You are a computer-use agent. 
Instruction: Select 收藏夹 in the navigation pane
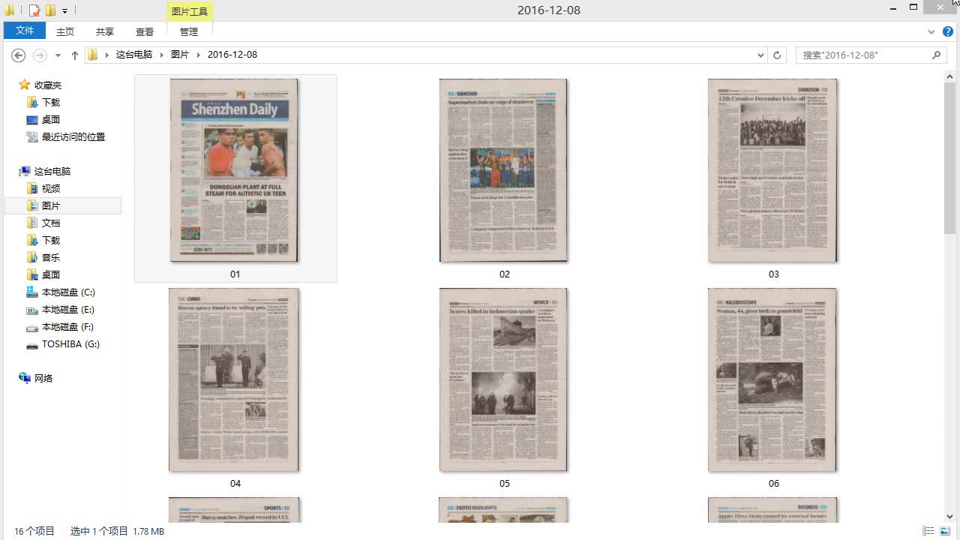(48, 85)
